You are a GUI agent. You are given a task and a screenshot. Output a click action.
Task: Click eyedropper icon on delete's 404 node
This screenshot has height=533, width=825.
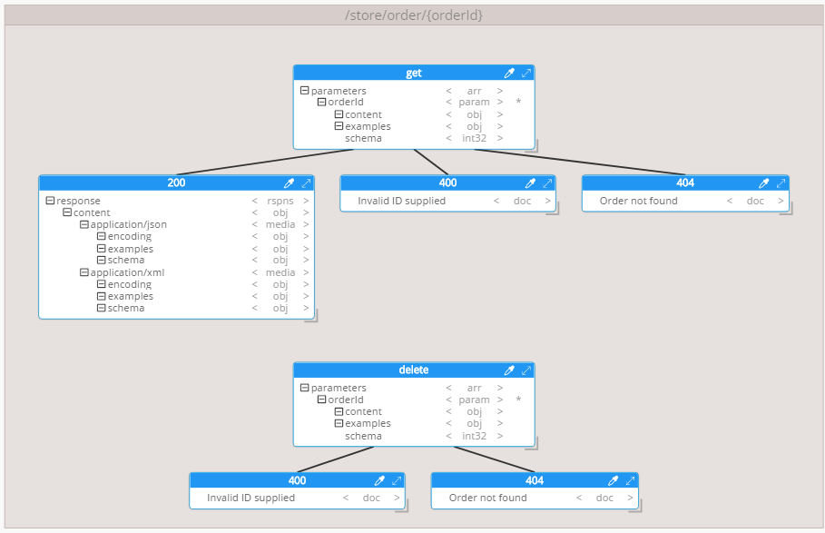(x=613, y=480)
